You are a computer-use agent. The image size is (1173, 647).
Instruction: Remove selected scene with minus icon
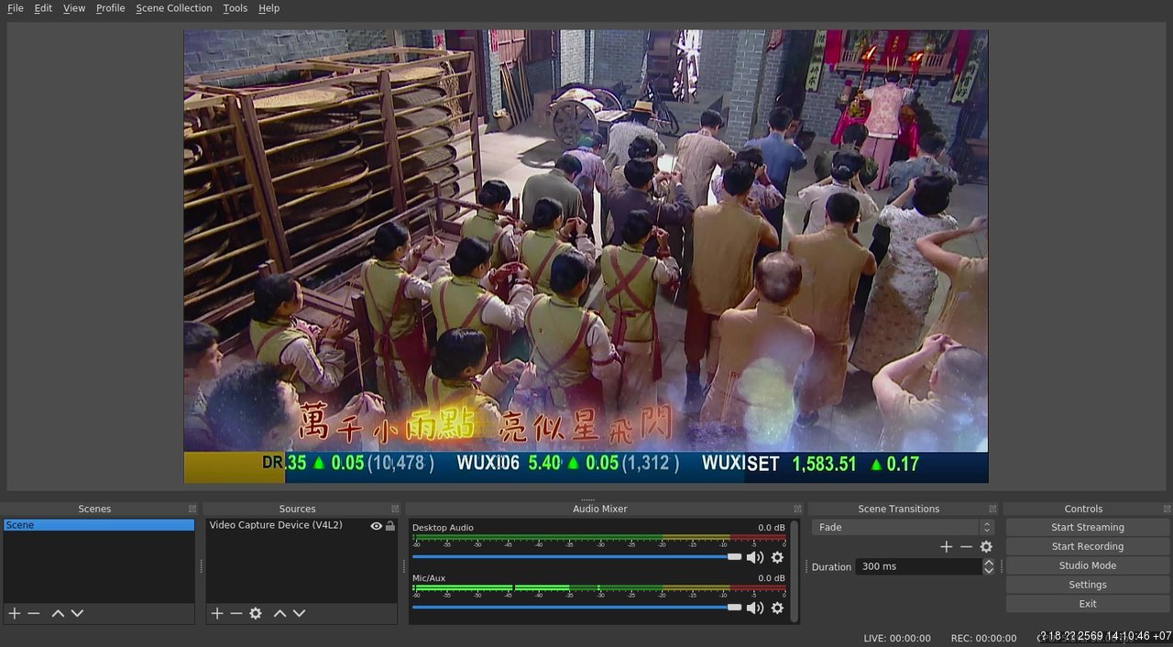[34, 613]
